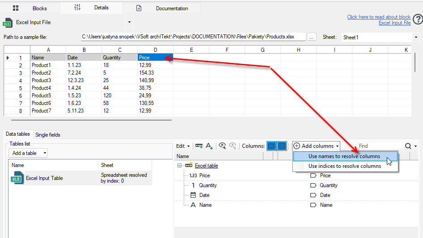423x238 pixels.
Task: Toggle the Columns comment view button
Action: (282, 146)
